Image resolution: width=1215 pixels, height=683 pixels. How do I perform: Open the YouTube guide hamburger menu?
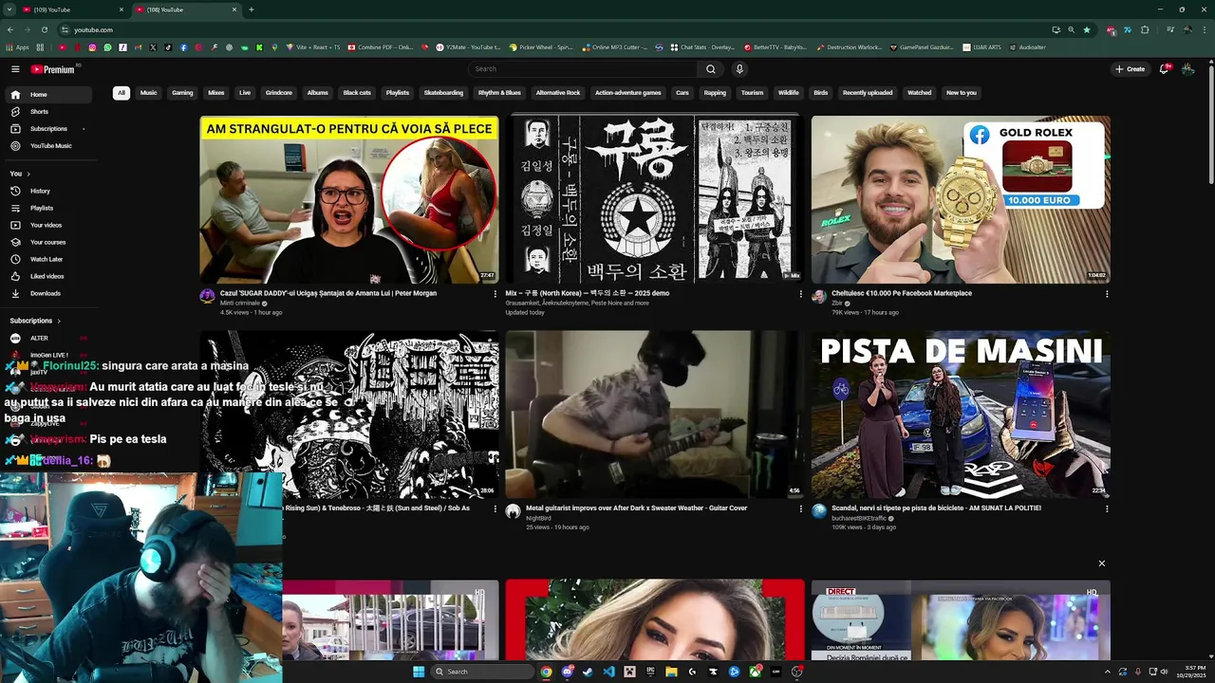point(15,69)
